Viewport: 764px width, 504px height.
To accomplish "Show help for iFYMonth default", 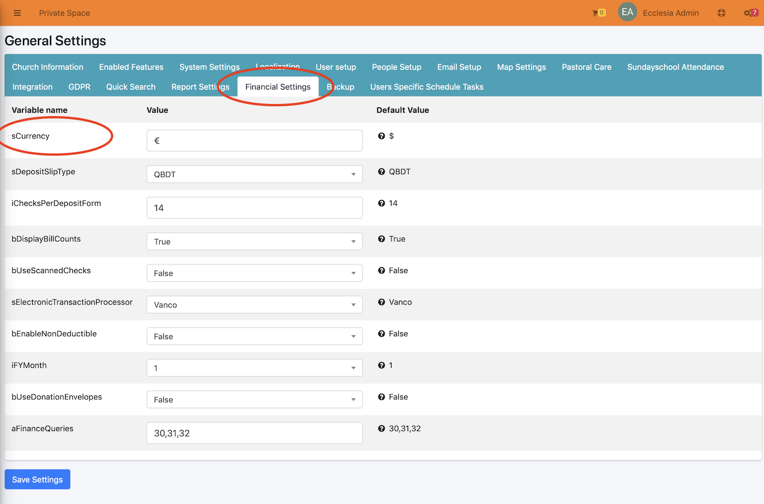I will 381,366.
